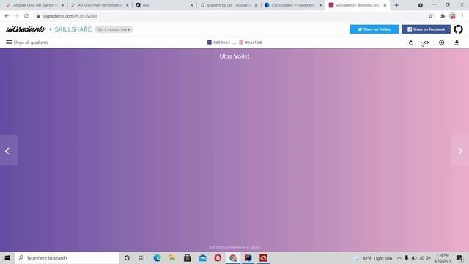Click the taskbar clock and date
The image size is (469, 264).
pos(443,257)
